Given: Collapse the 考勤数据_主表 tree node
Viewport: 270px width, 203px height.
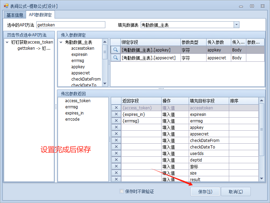Looking at the screenshot, I should 61,42.
